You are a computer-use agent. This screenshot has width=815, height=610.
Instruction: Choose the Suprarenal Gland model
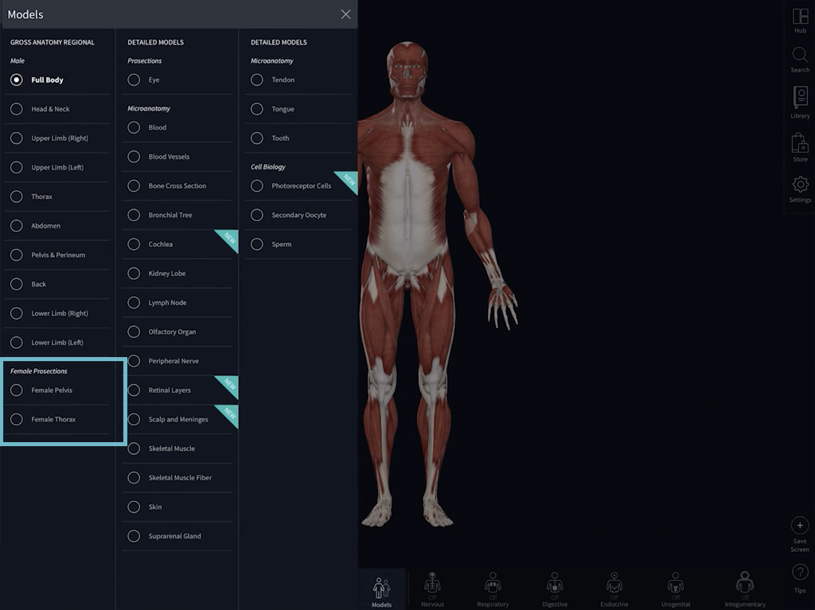click(134, 536)
